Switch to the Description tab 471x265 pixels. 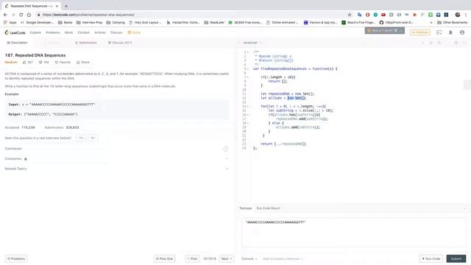pyautogui.click(x=17, y=43)
